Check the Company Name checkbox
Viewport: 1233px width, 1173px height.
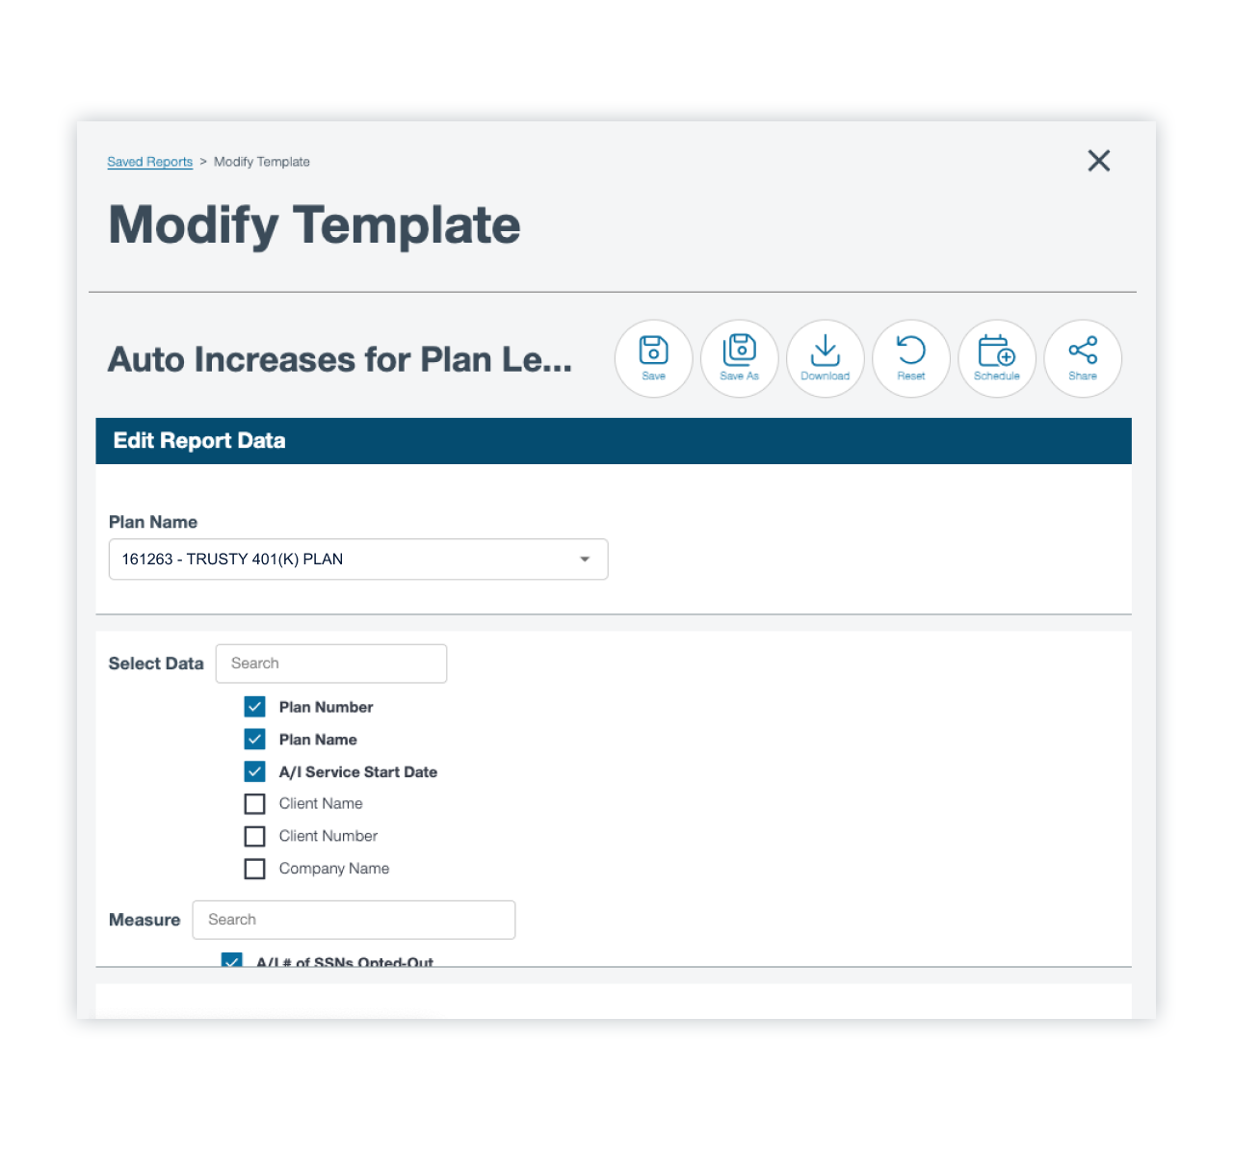[254, 869]
